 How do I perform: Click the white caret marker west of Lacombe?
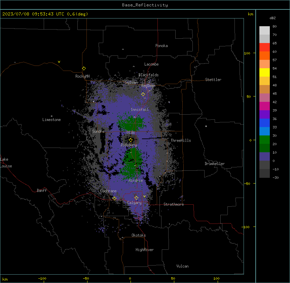pyautogui.click(x=134, y=67)
